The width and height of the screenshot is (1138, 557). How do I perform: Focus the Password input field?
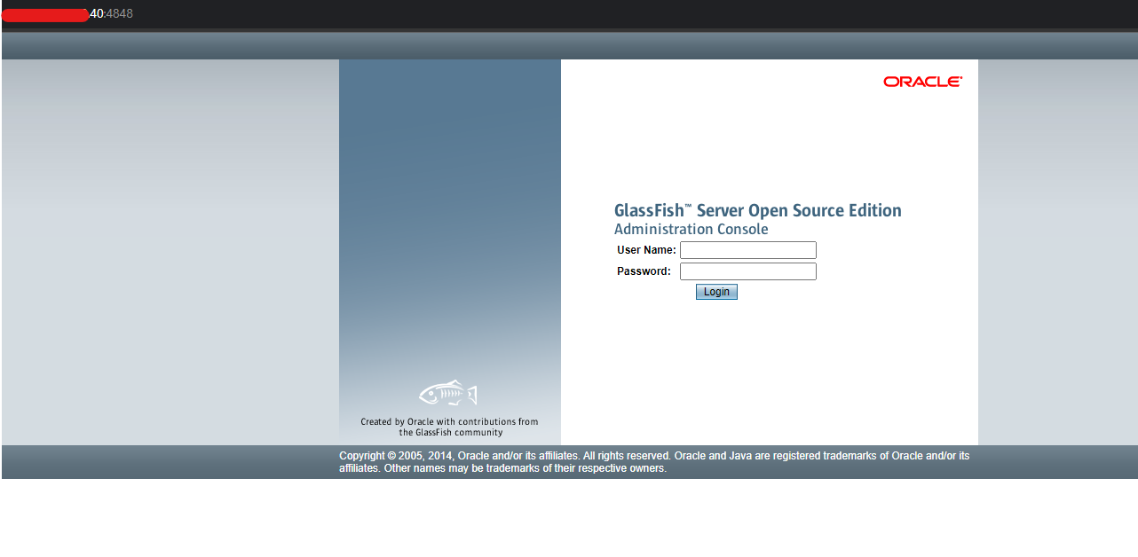point(748,271)
